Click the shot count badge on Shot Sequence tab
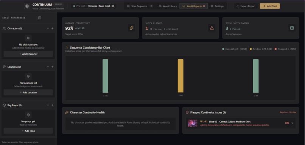This screenshot has height=145, width=305. [x=151, y=6]
